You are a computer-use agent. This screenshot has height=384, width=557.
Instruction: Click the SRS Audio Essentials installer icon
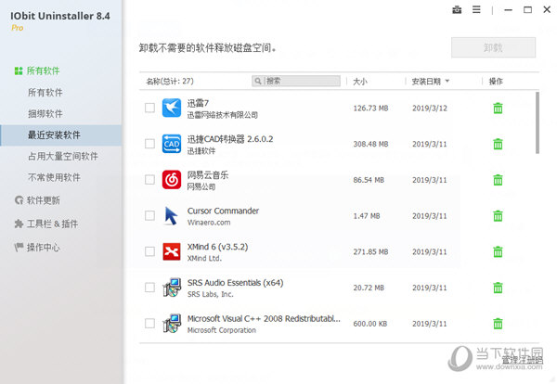[172, 288]
